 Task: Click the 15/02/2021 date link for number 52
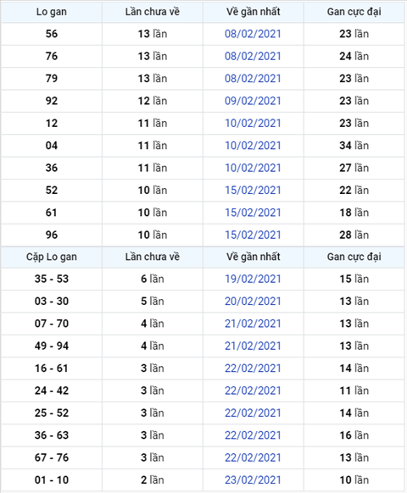[253, 191]
